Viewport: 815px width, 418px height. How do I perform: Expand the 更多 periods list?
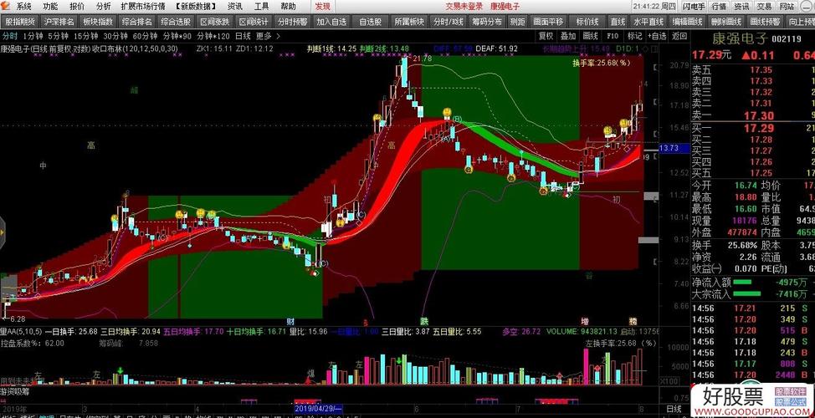point(269,36)
